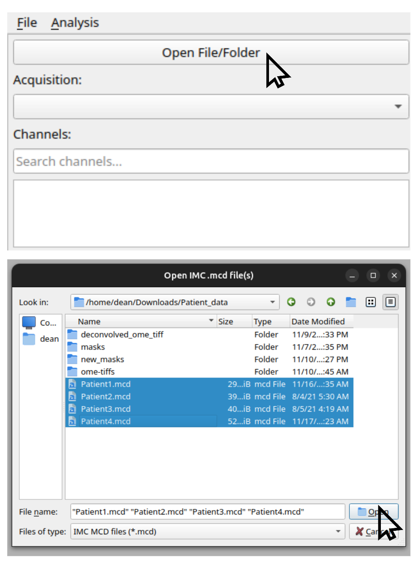Select the Patient2.mcd file
417x564 pixels.
[x=106, y=397]
